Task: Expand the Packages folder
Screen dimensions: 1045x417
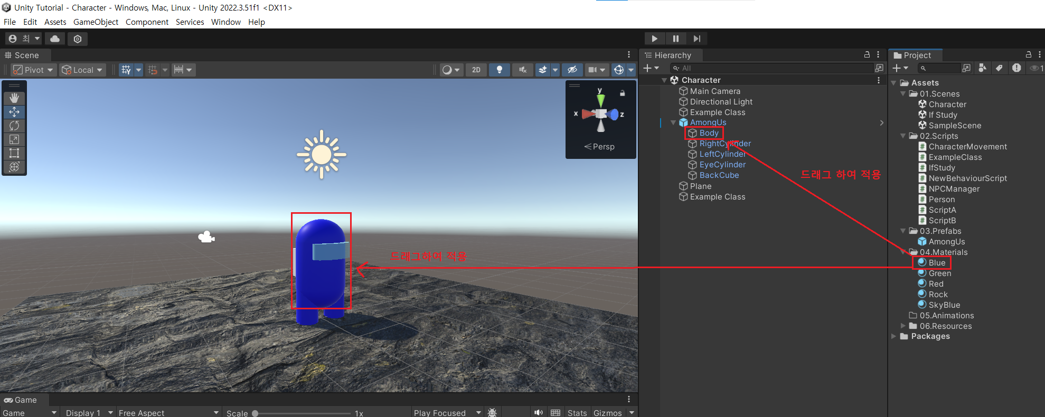Action: coord(894,336)
